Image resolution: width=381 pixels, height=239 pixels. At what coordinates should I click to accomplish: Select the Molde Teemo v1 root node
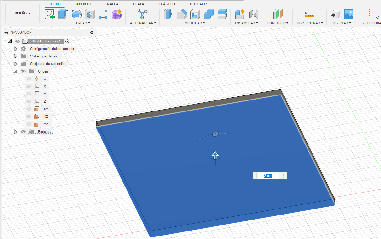click(46, 41)
